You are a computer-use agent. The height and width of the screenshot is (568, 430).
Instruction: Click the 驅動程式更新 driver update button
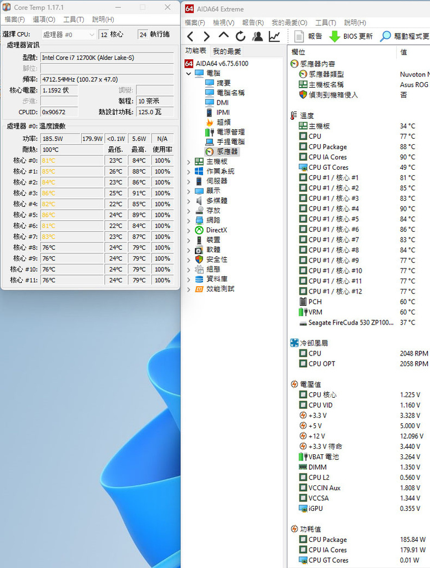(x=404, y=36)
